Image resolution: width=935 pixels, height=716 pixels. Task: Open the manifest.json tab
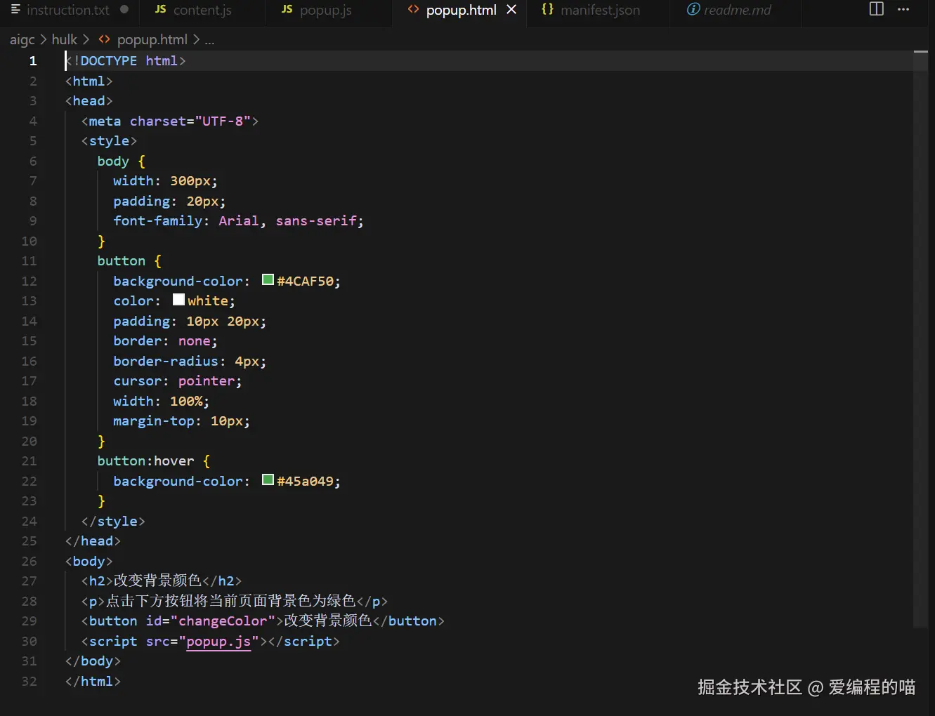pos(600,10)
